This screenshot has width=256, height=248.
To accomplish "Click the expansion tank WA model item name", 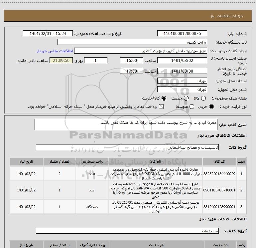I will pyautogui.click(x=156, y=190).
